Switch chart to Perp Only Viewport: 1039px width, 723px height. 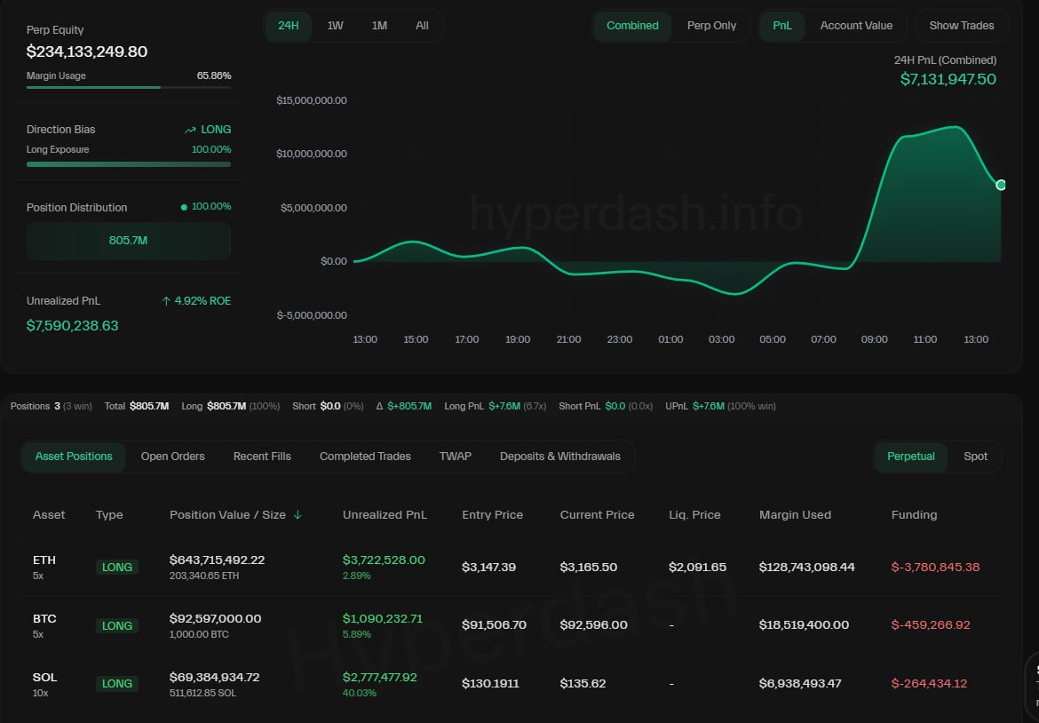click(711, 26)
